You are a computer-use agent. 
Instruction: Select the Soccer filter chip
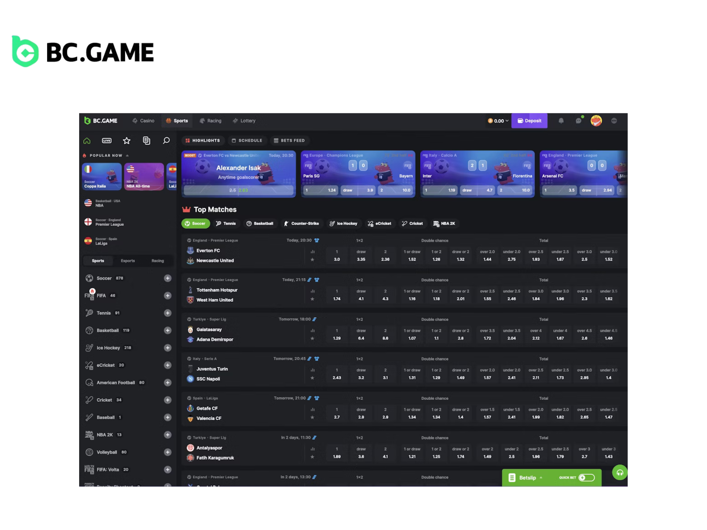click(196, 223)
